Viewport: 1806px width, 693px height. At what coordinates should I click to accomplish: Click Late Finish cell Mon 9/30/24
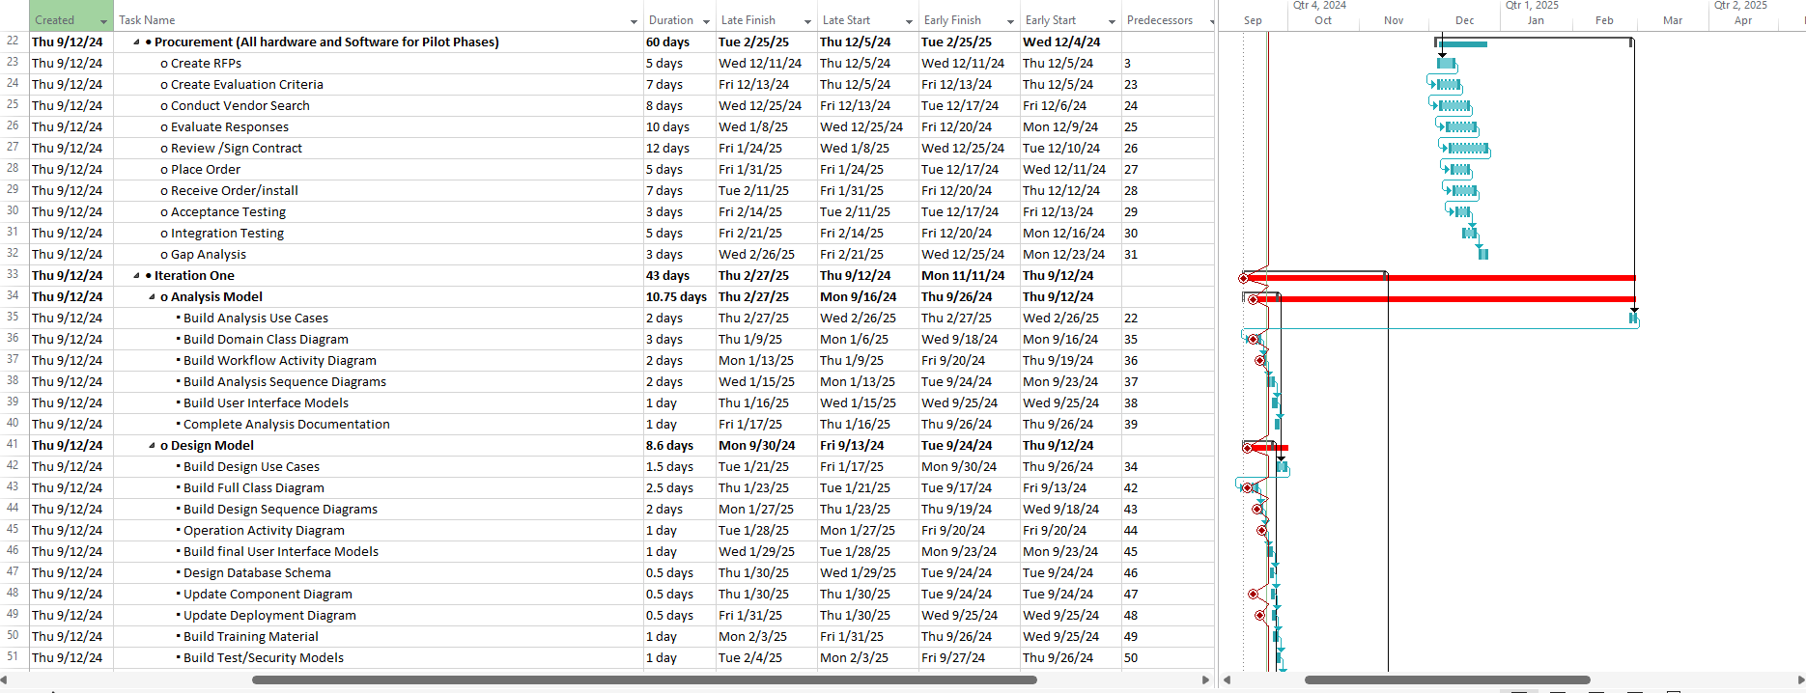click(x=767, y=446)
